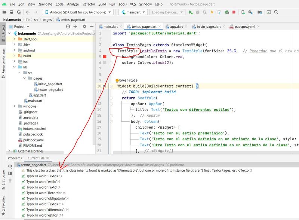Open the eye view options in Problems
The width and height of the screenshot is (299, 220).
(x=10, y=166)
